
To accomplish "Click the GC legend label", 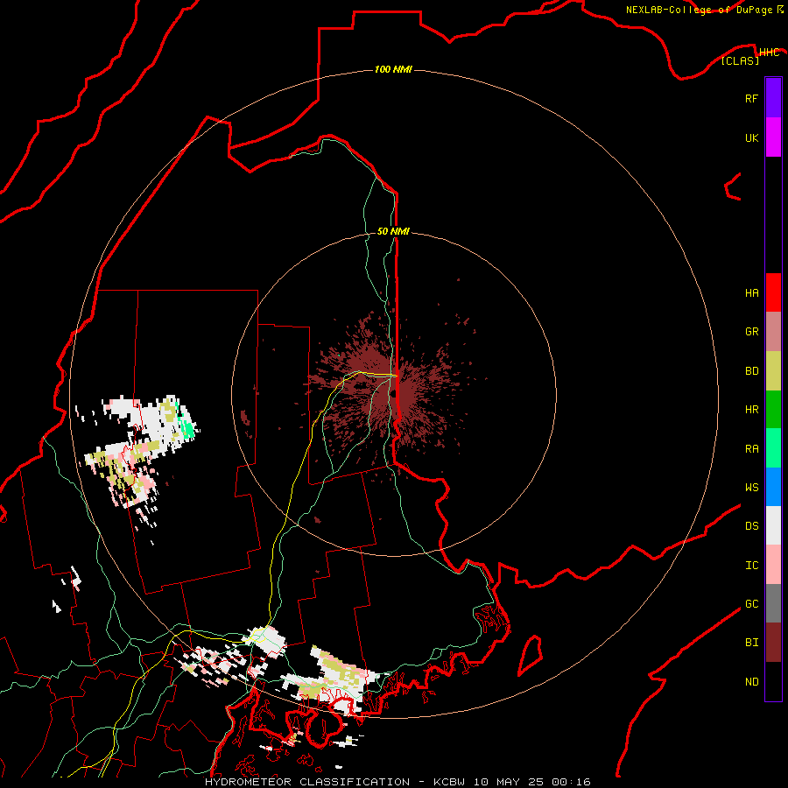I will (751, 604).
